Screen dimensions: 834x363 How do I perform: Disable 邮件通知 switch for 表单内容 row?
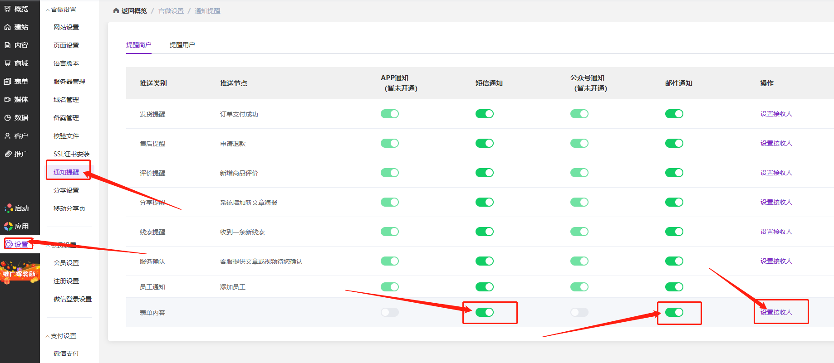pyautogui.click(x=674, y=312)
